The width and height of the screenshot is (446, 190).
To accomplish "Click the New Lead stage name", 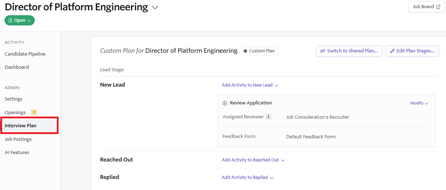I will coord(112,85).
